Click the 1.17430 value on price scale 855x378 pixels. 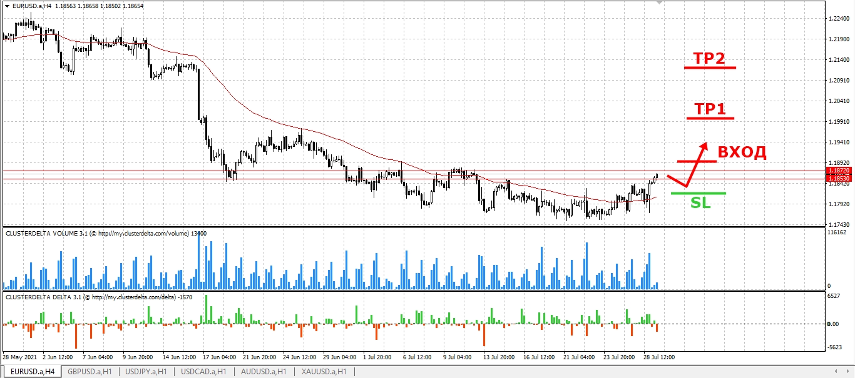tap(838, 224)
